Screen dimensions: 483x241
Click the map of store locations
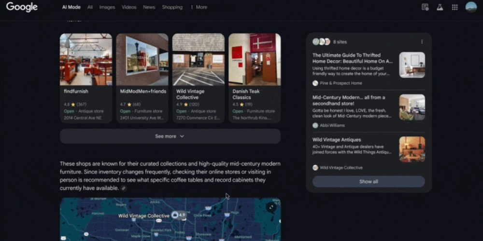170,219
